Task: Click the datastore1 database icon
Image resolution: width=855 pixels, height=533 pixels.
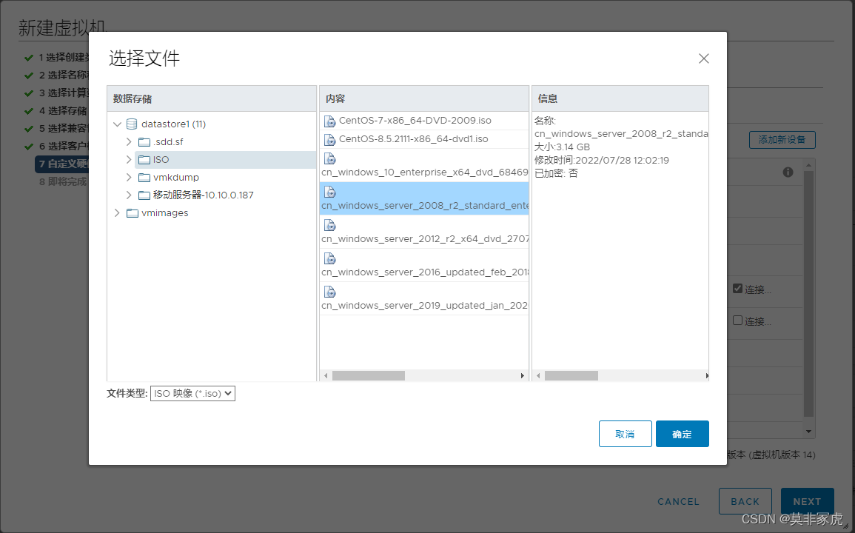Action: point(132,124)
